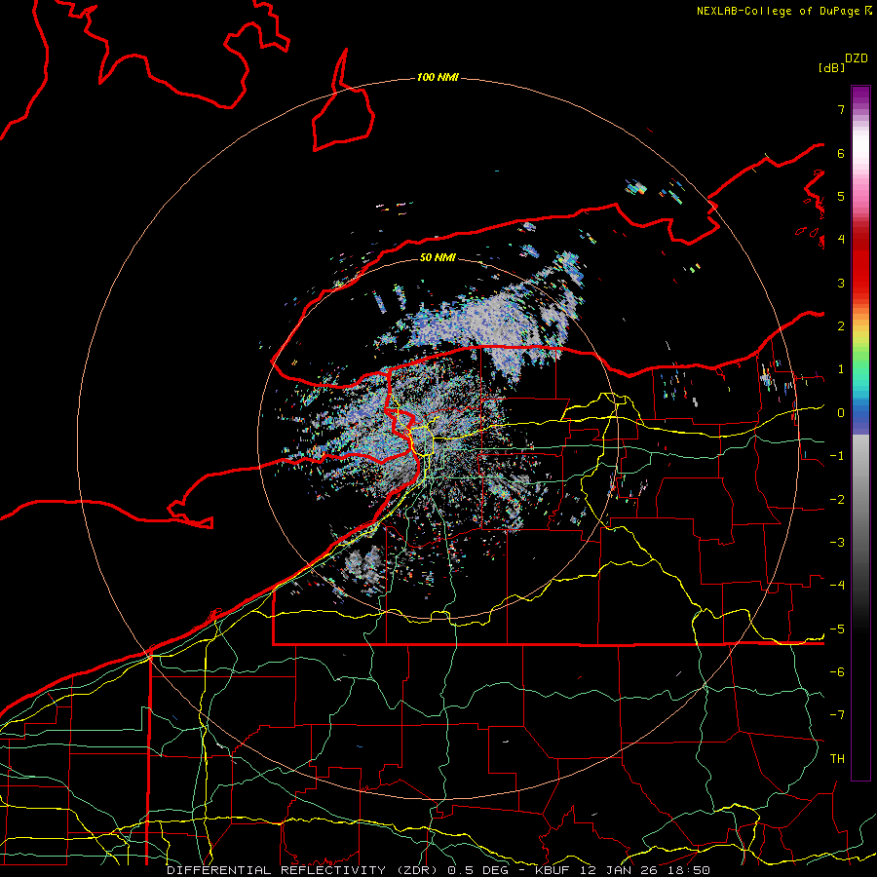Click the -1 tick on color scale
The image size is (877, 877).
tap(837, 455)
